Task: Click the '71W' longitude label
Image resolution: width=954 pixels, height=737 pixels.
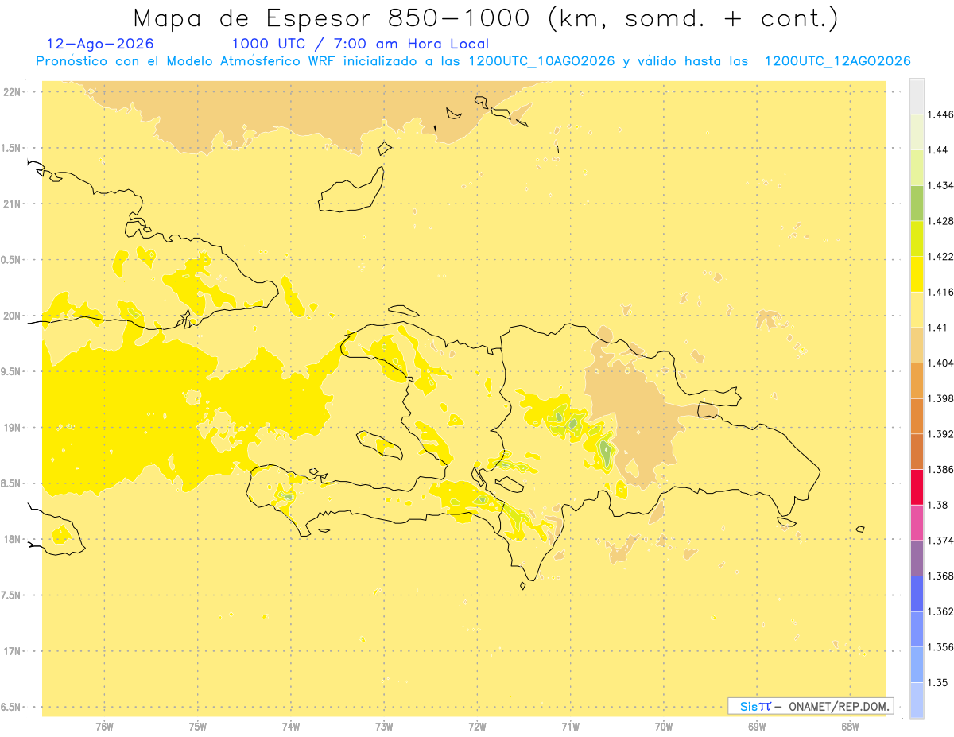Action: pyautogui.click(x=570, y=727)
